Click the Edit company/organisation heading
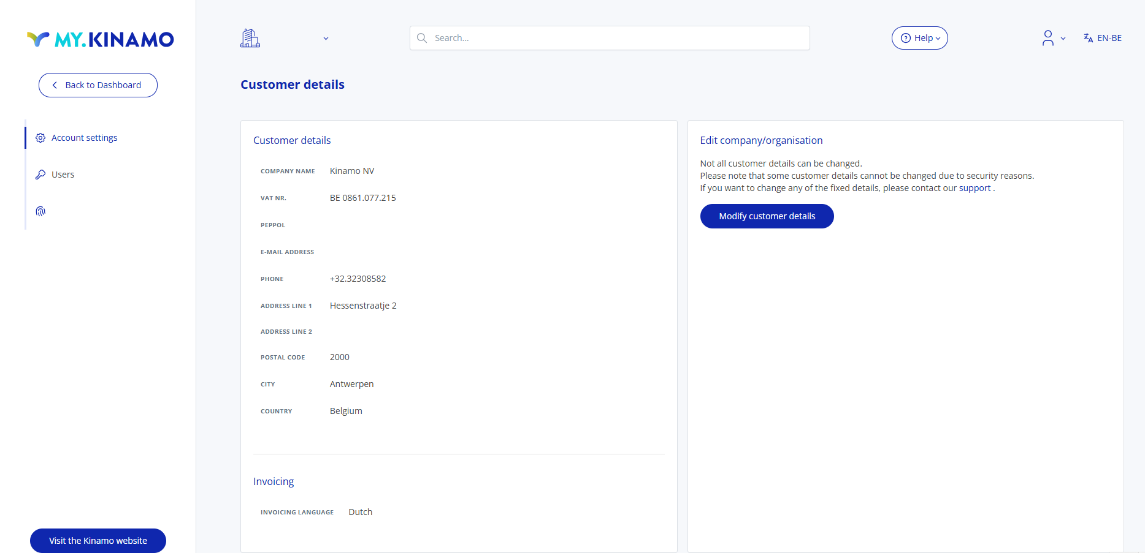 (x=761, y=140)
